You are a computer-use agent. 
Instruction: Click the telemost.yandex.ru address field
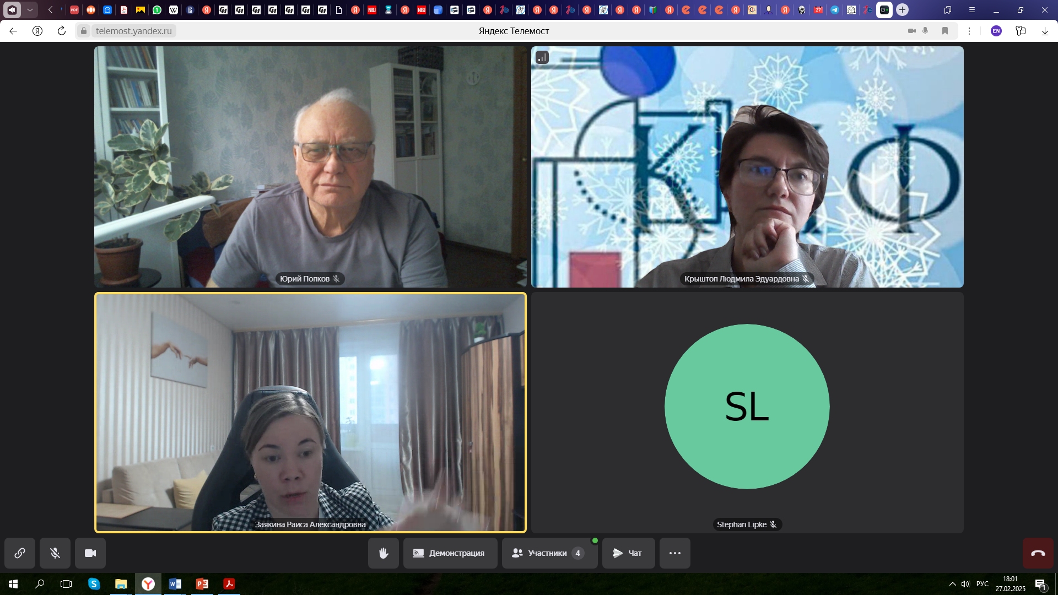click(134, 31)
